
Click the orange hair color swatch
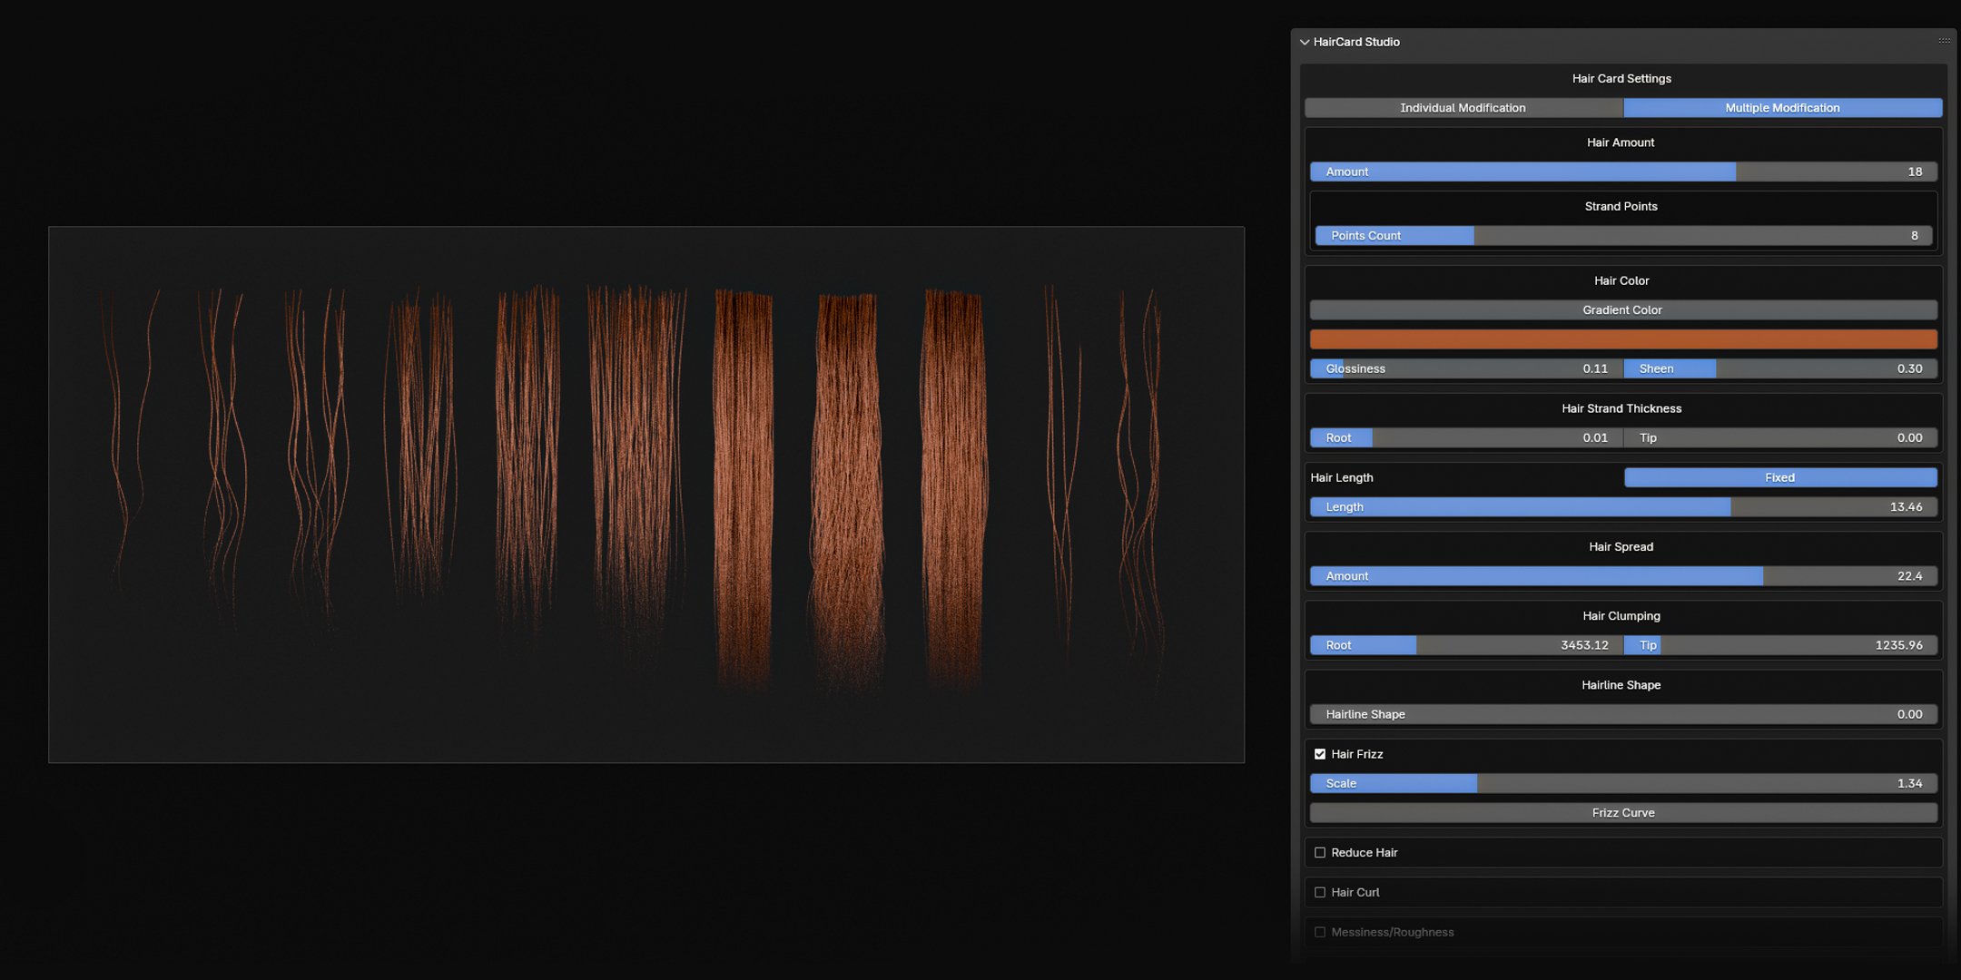pyautogui.click(x=1622, y=339)
